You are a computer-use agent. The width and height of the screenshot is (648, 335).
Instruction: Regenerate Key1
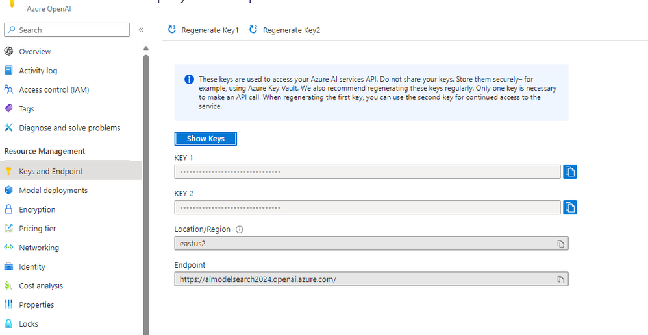click(x=203, y=30)
